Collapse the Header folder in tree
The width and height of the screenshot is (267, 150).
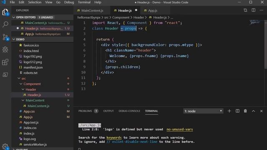[x=23, y=89]
